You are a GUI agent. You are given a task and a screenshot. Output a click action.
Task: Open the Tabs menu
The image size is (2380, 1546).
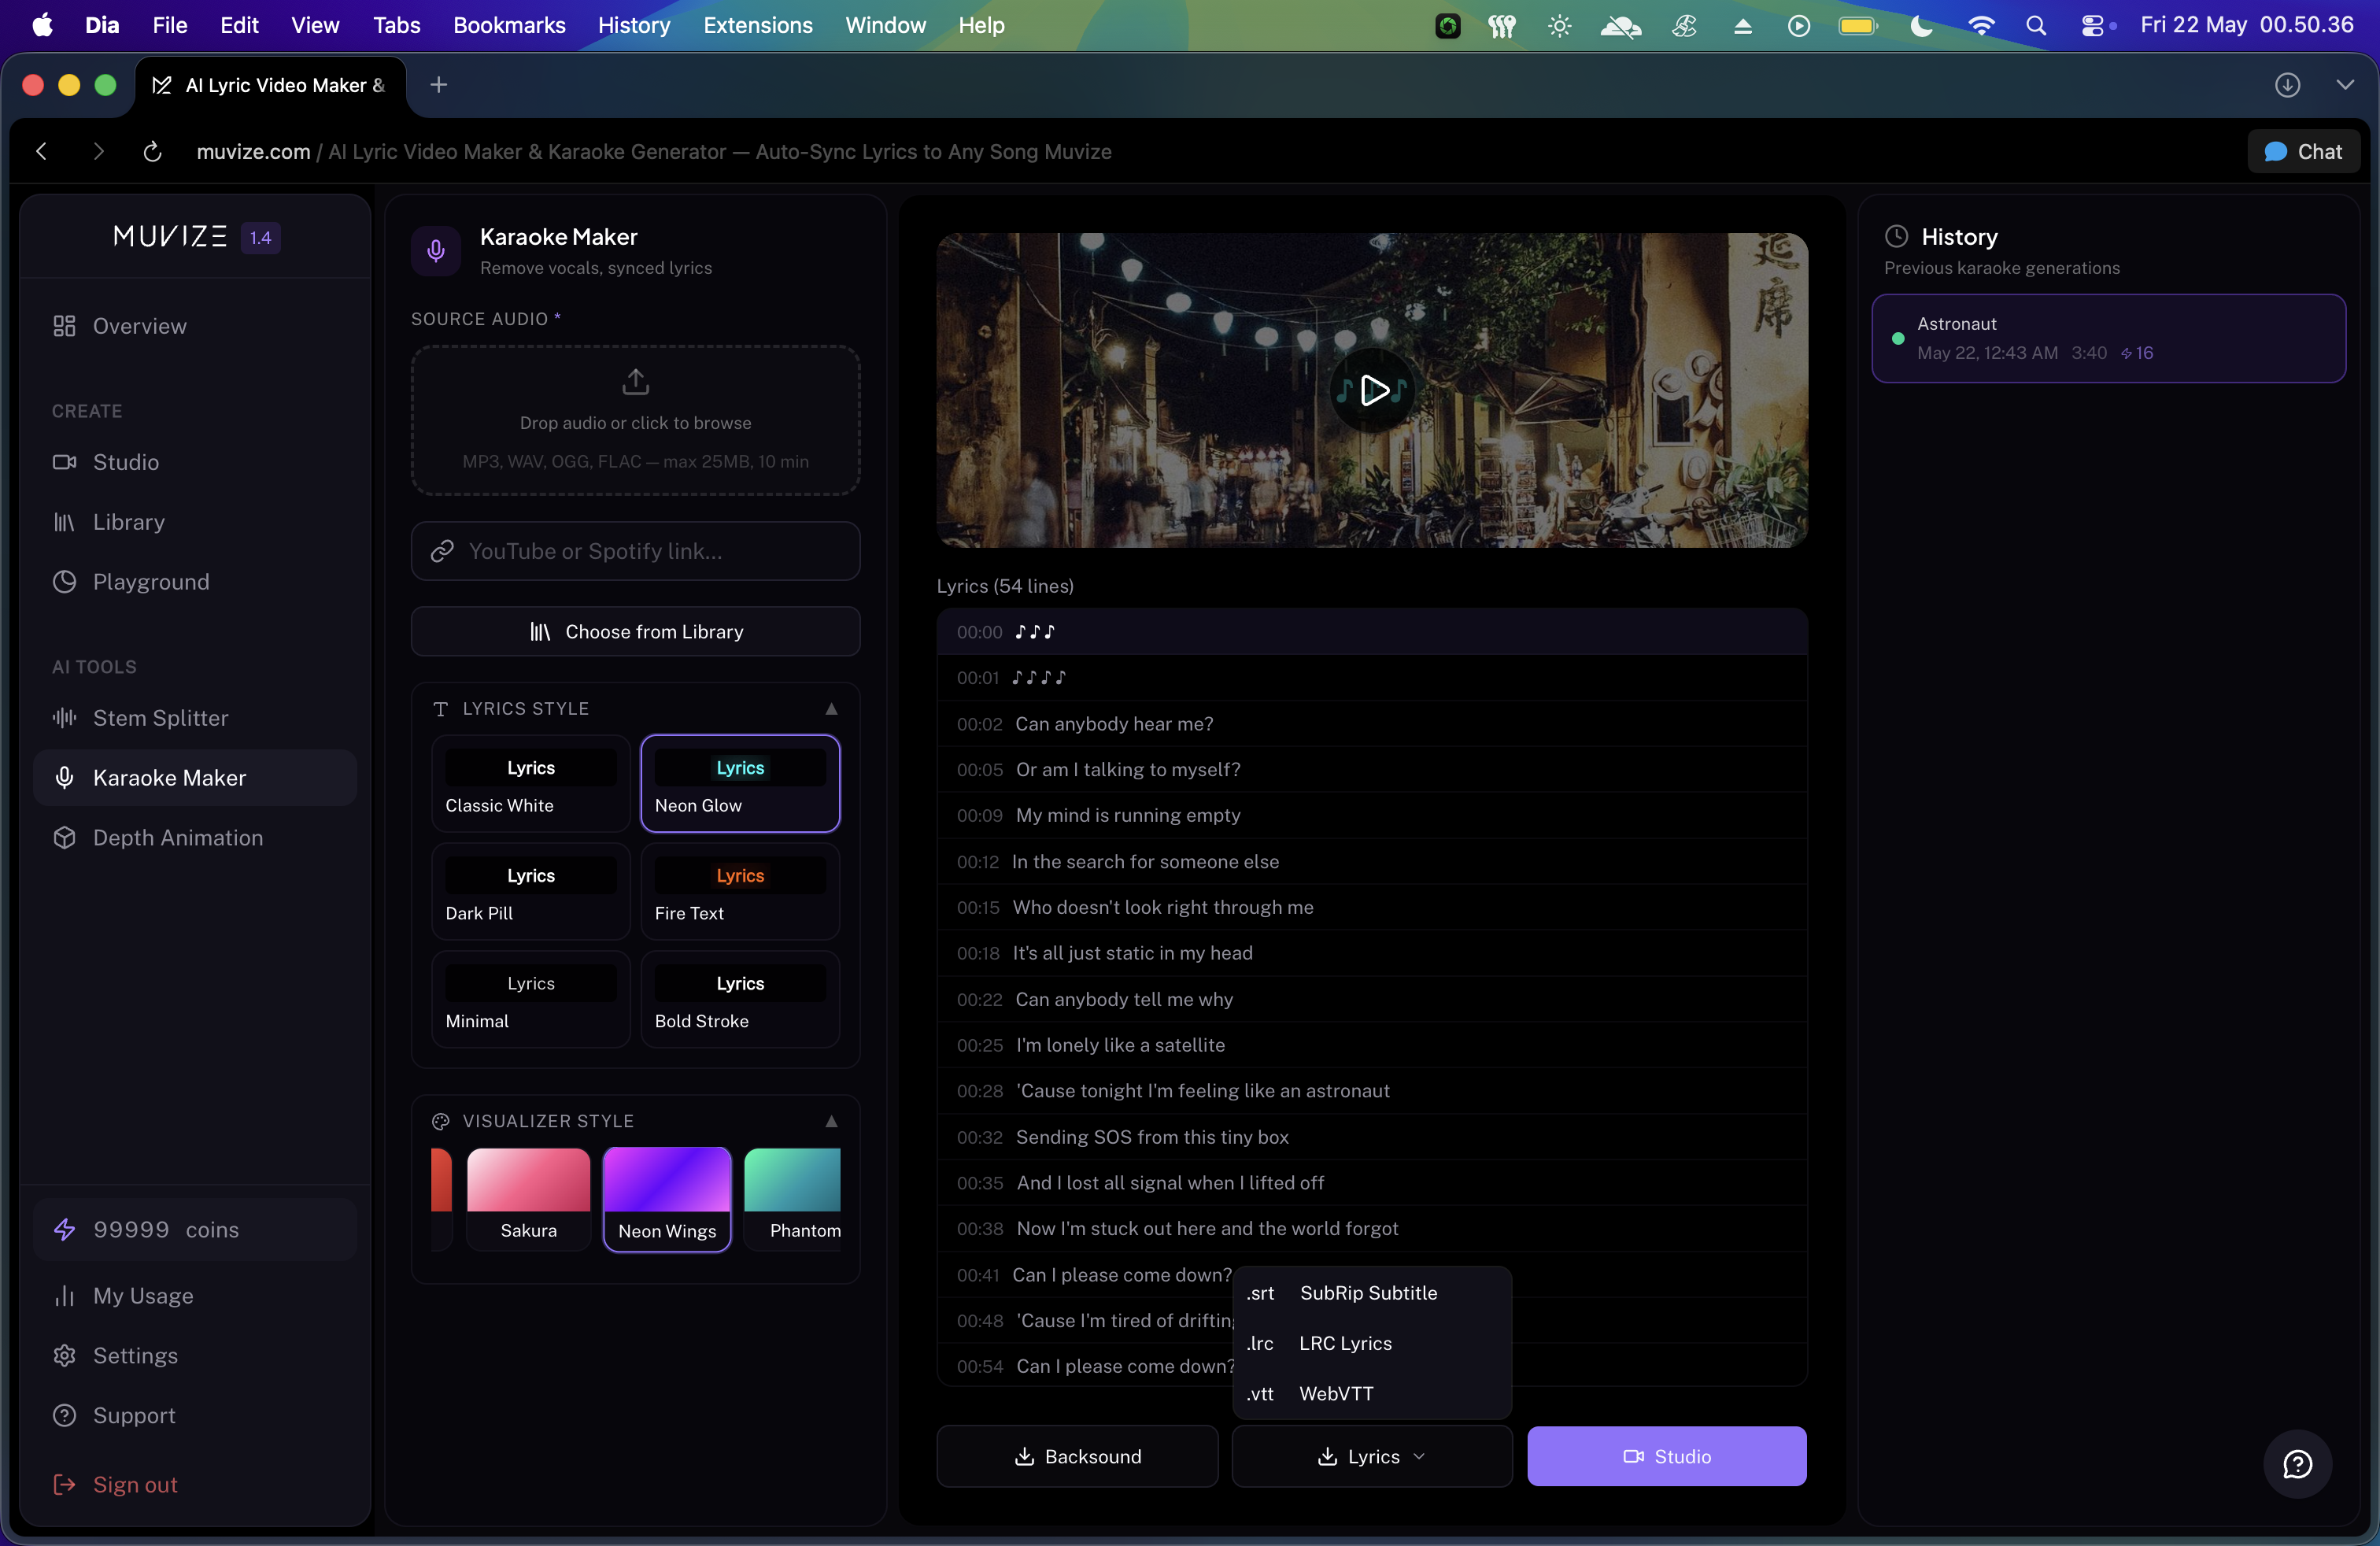pos(396,25)
